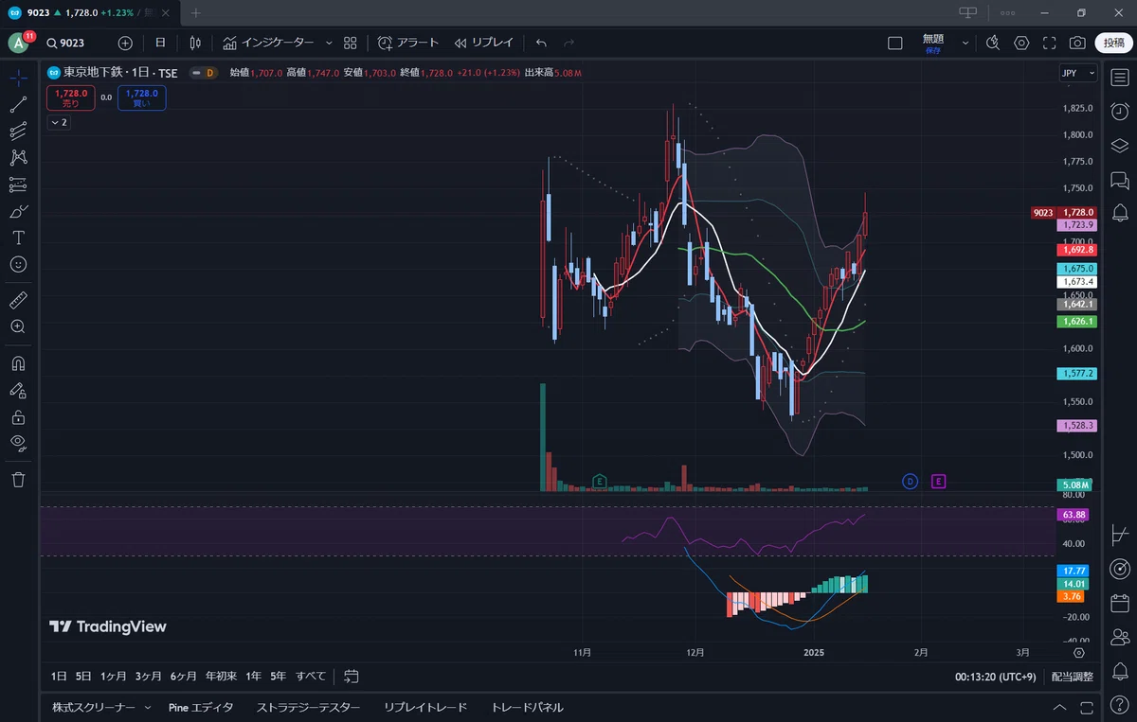
Task: Maximize the bottom panel with chevron up
Action: point(1059,708)
